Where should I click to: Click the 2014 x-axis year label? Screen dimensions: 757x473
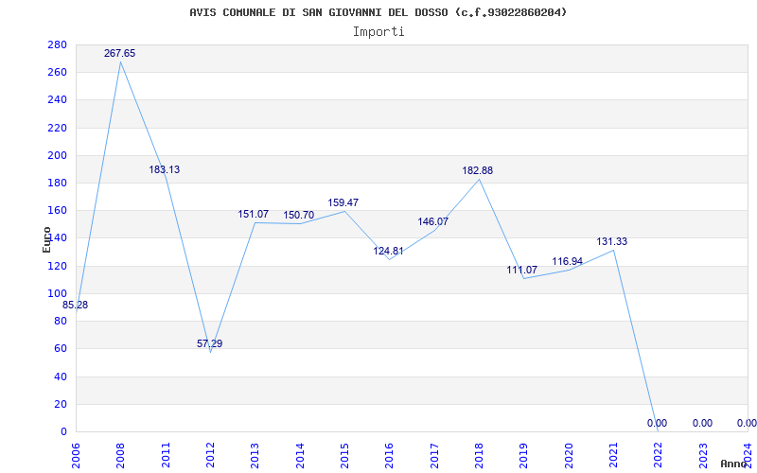pos(300,456)
